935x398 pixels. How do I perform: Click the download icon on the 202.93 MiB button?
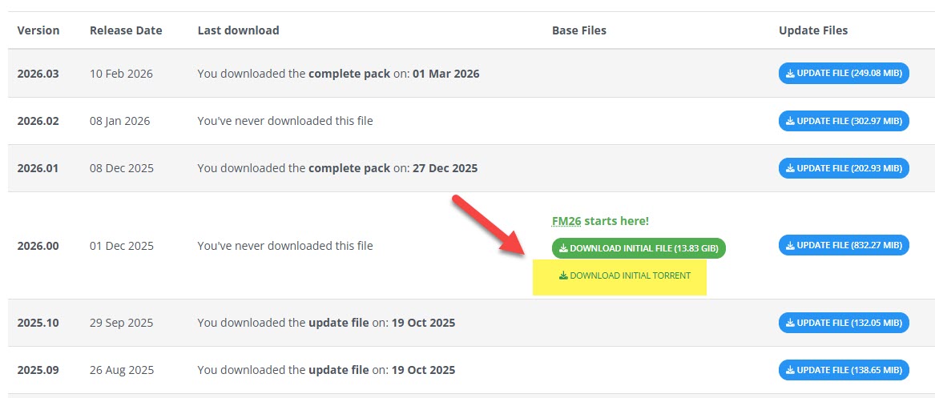pos(790,168)
